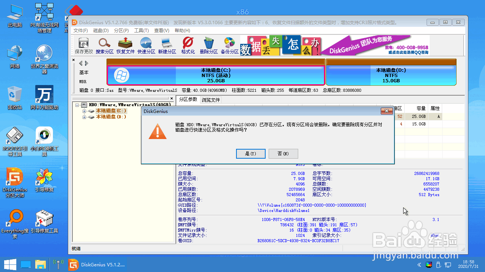Open the 工具(T) menu
Viewport: 485px width, 272px height.
[141, 31]
